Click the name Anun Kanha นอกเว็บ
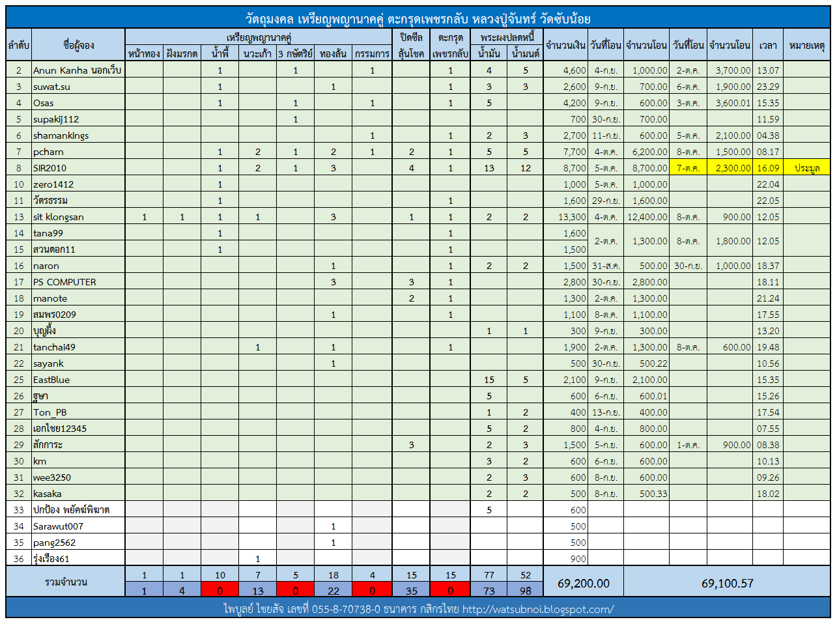 [x=78, y=70]
